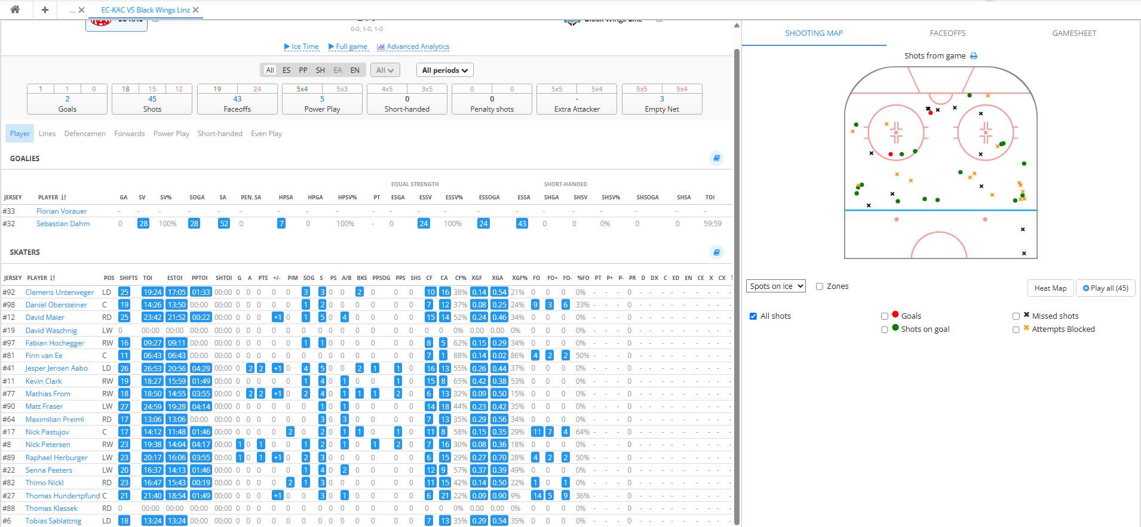Open the greyed All dropdown filter
The image size is (1141, 527).
click(x=385, y=70)
